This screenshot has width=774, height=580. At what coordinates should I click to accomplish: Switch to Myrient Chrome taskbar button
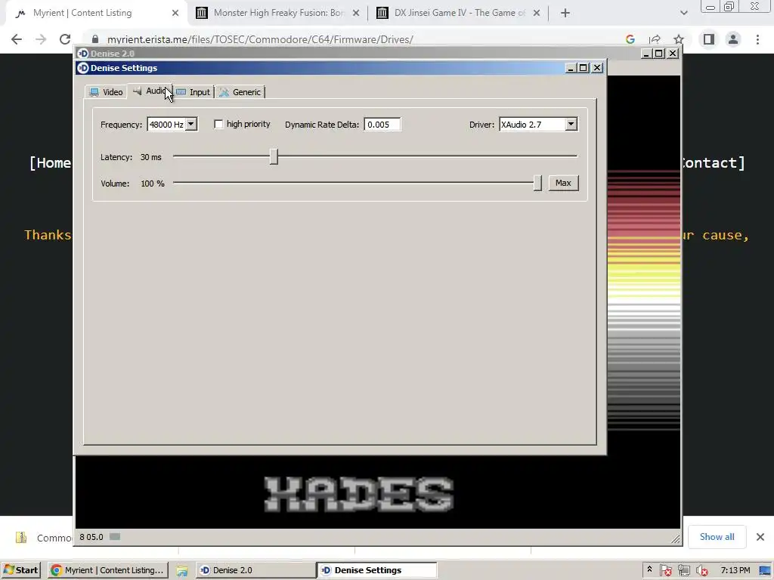(x=108, y=570)
